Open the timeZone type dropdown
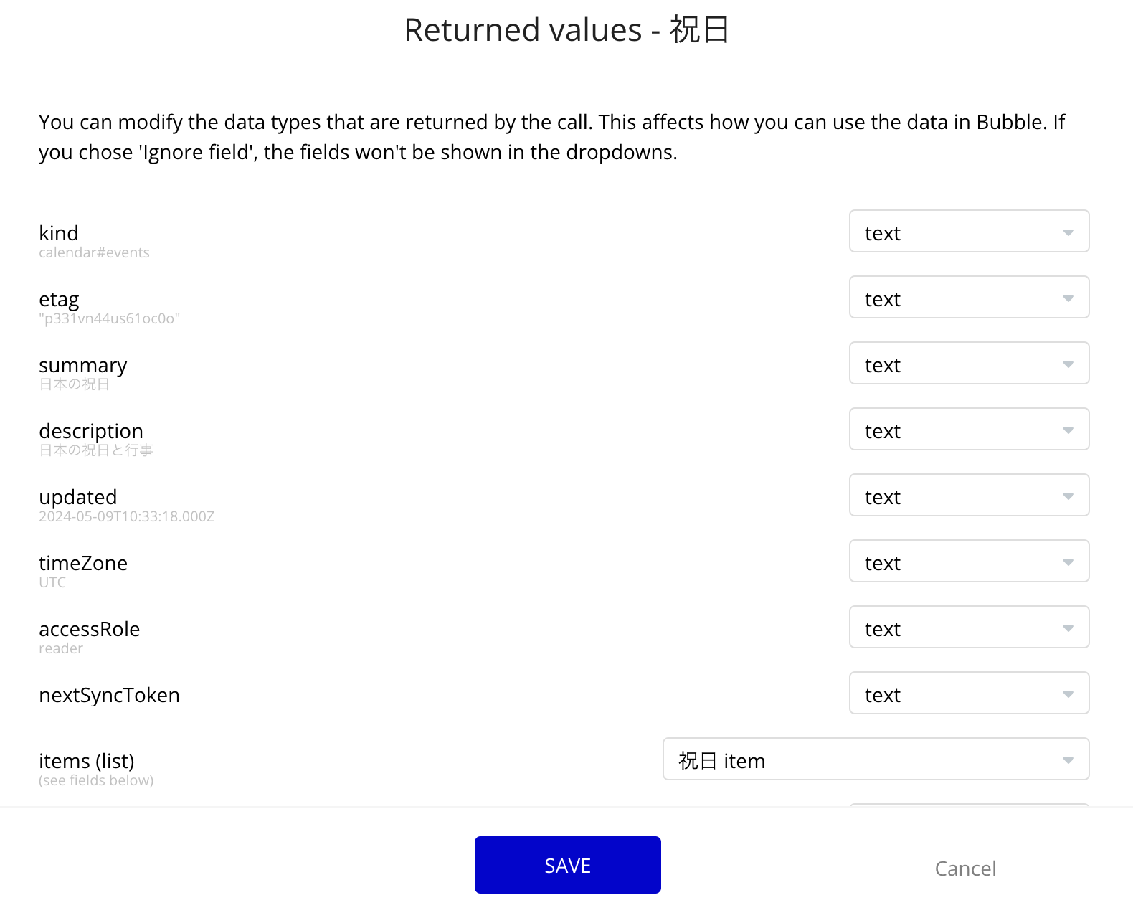Screen dimensions: 1133x918 (968, 562)
